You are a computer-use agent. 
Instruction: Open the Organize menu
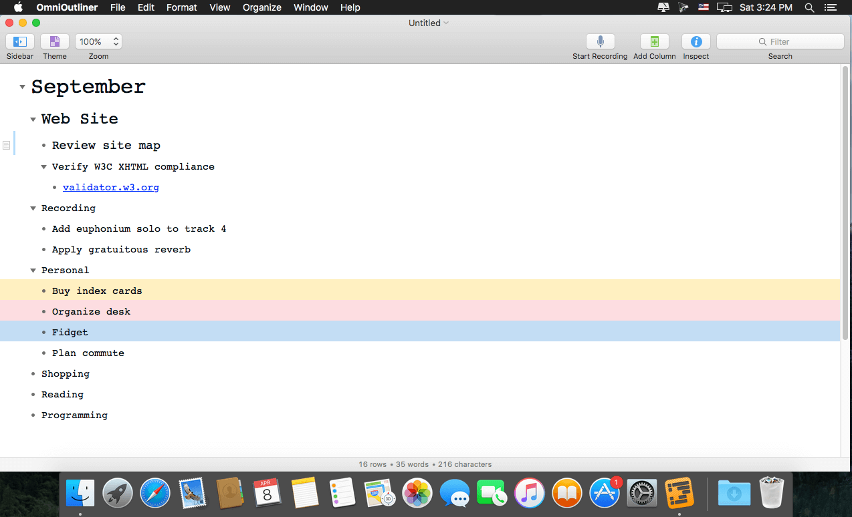tap(261, 7)
